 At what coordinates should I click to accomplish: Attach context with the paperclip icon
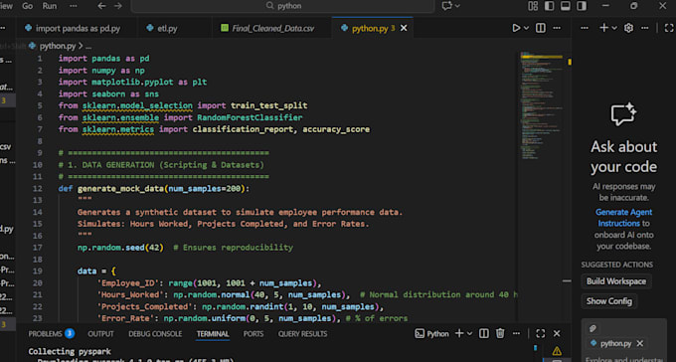click(592, 329)
